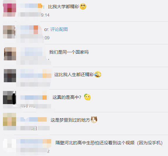Click the laughing tears emoji
168x156 pixels.
(98, 74)
